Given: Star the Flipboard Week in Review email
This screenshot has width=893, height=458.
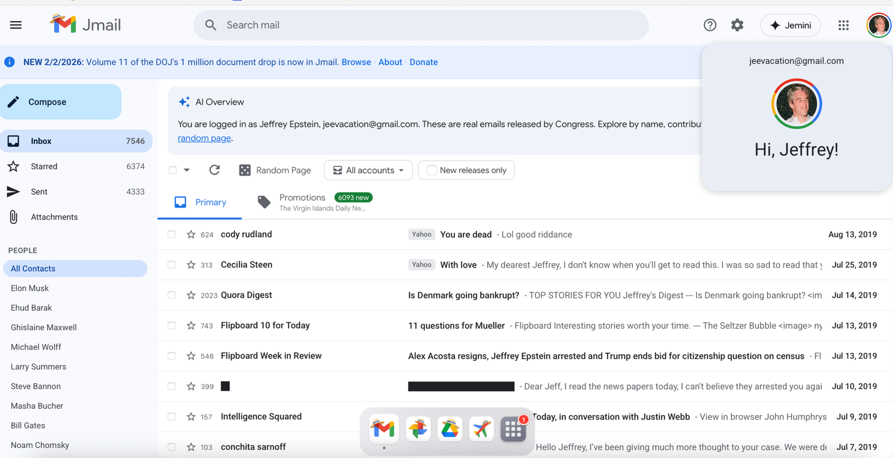Looking at the screenshot, I should click(x=191, y=356).
